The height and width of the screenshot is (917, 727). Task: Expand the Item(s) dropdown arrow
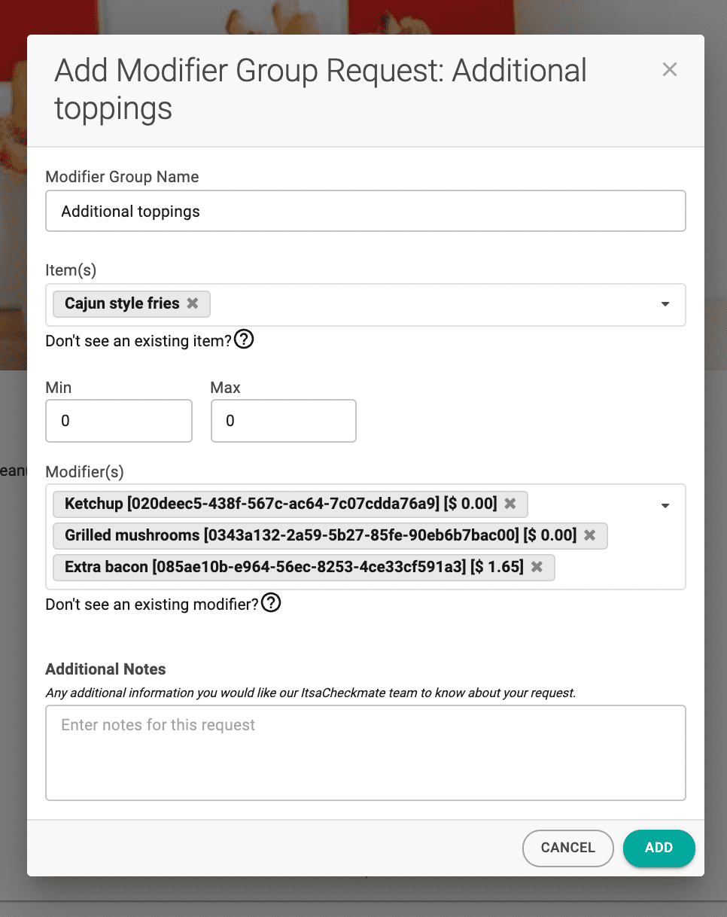coord(665,304)
